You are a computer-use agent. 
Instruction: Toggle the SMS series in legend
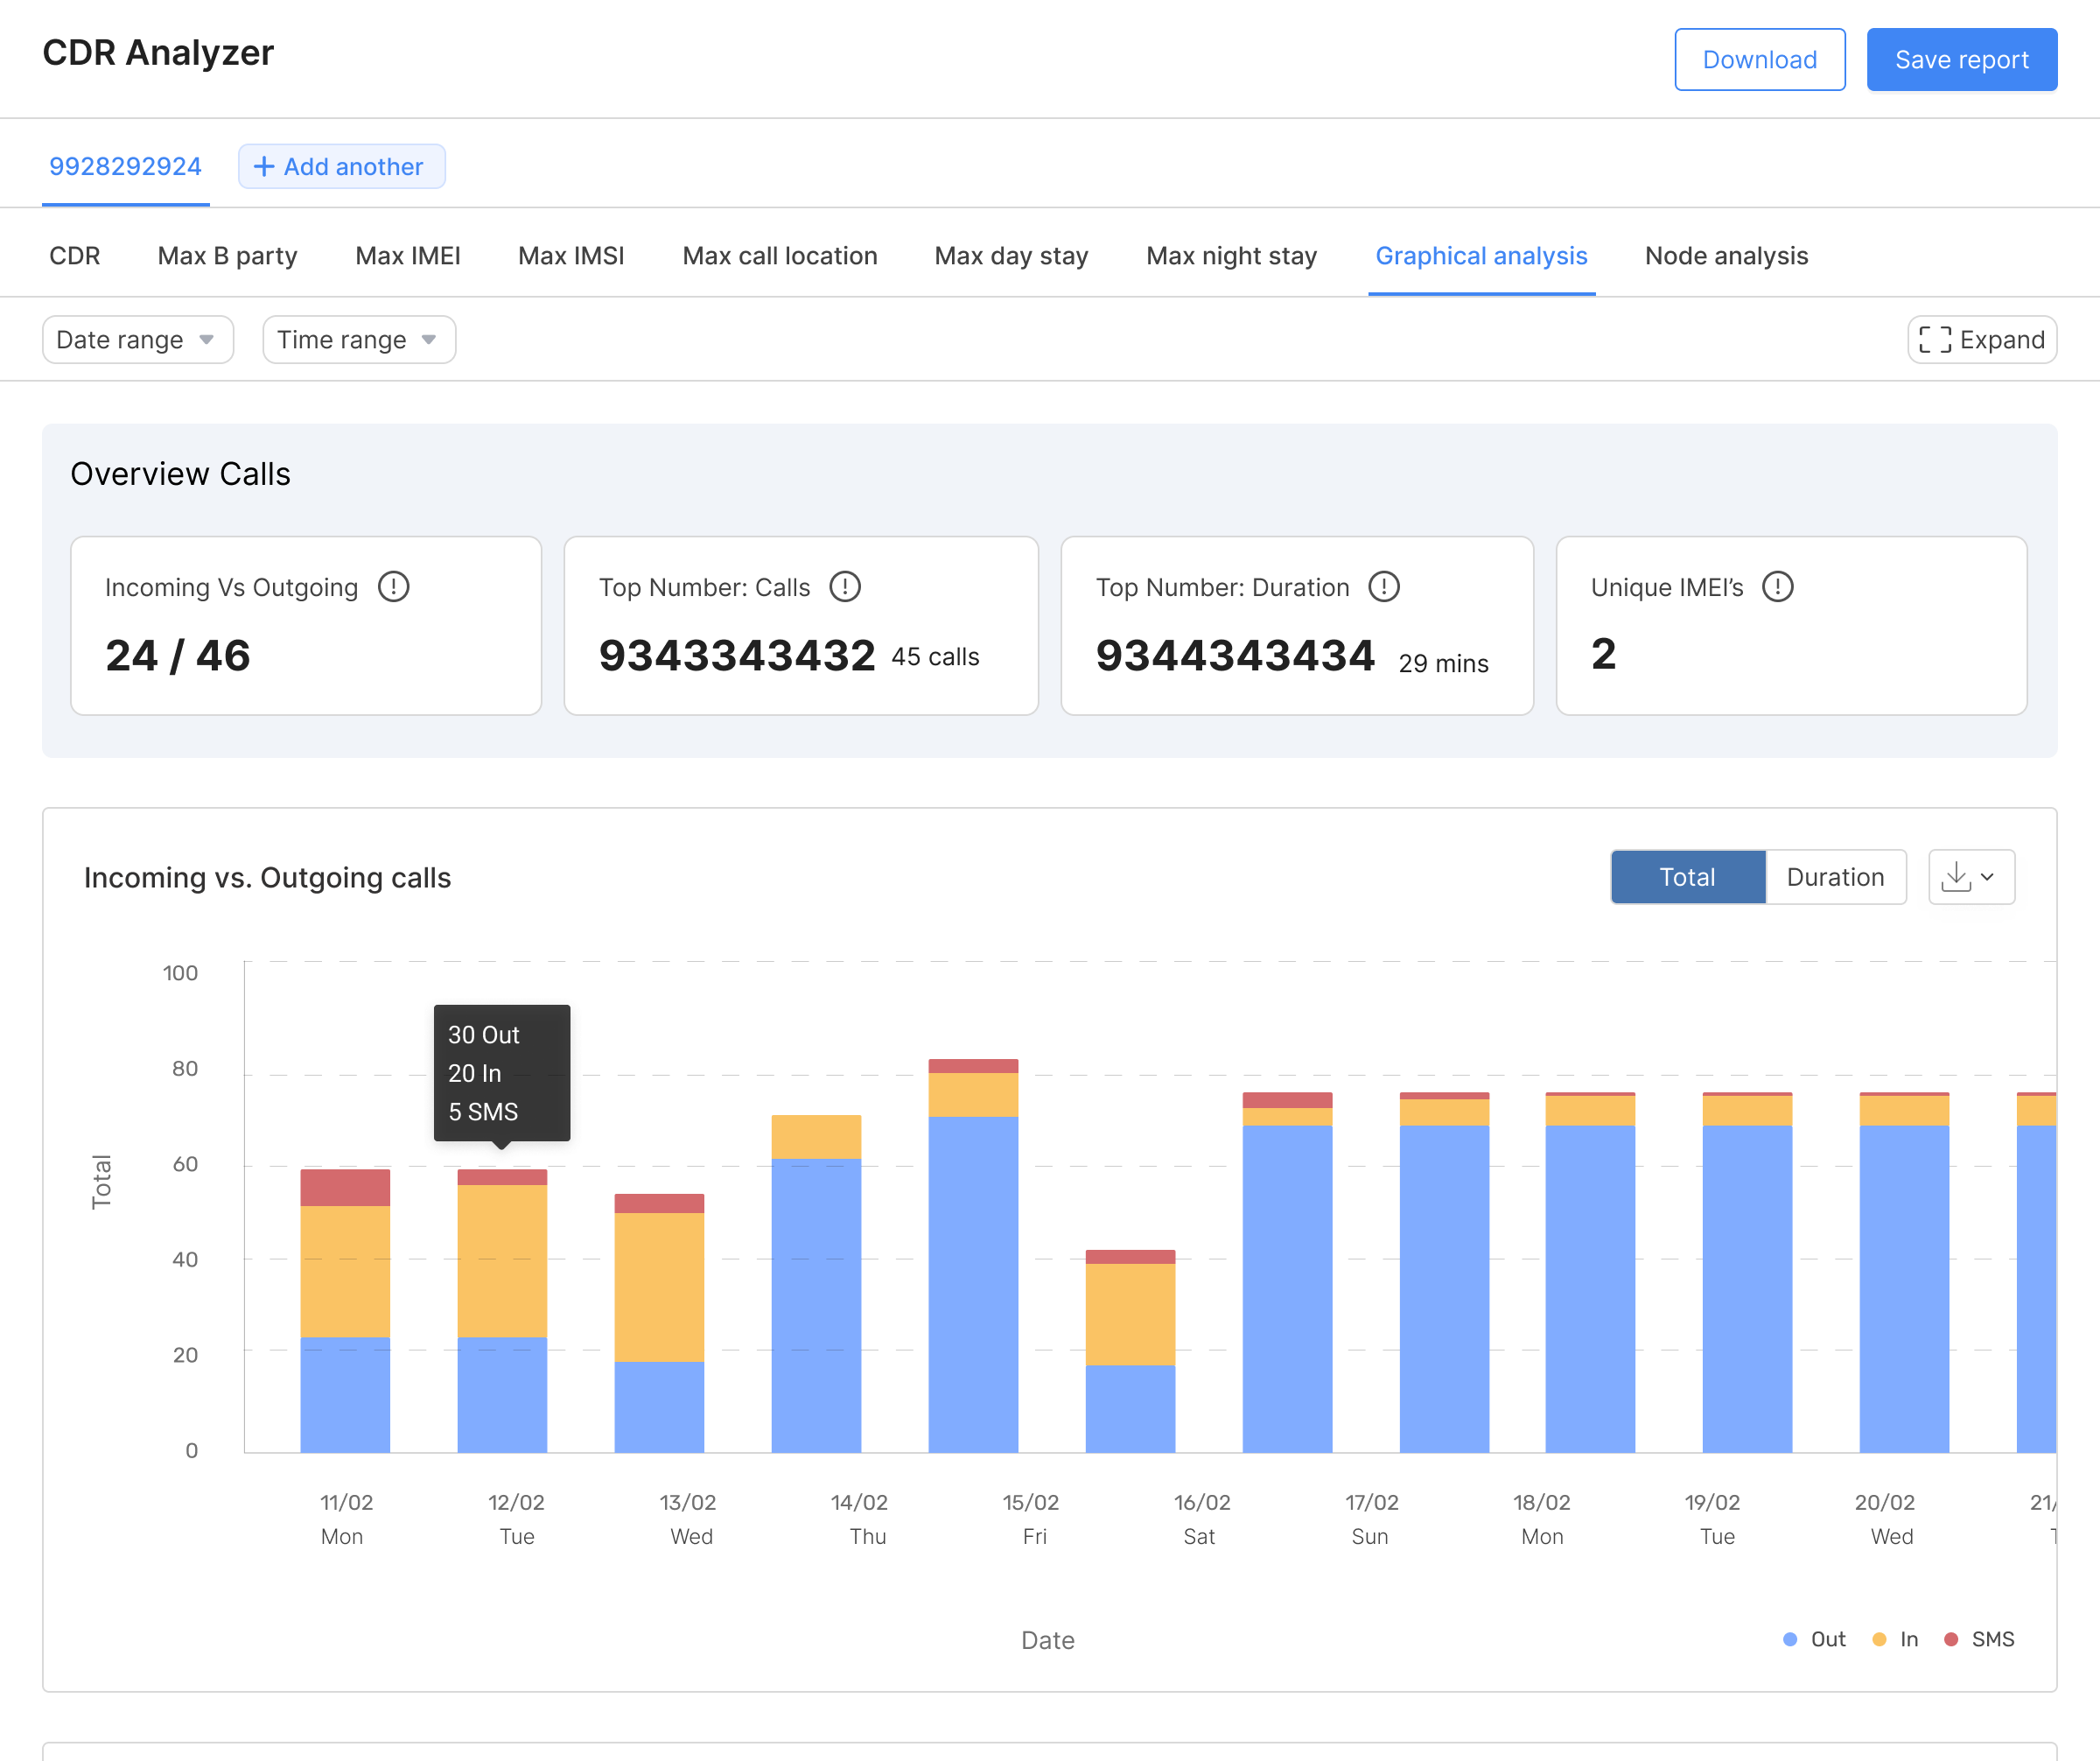[1979, 1639]
